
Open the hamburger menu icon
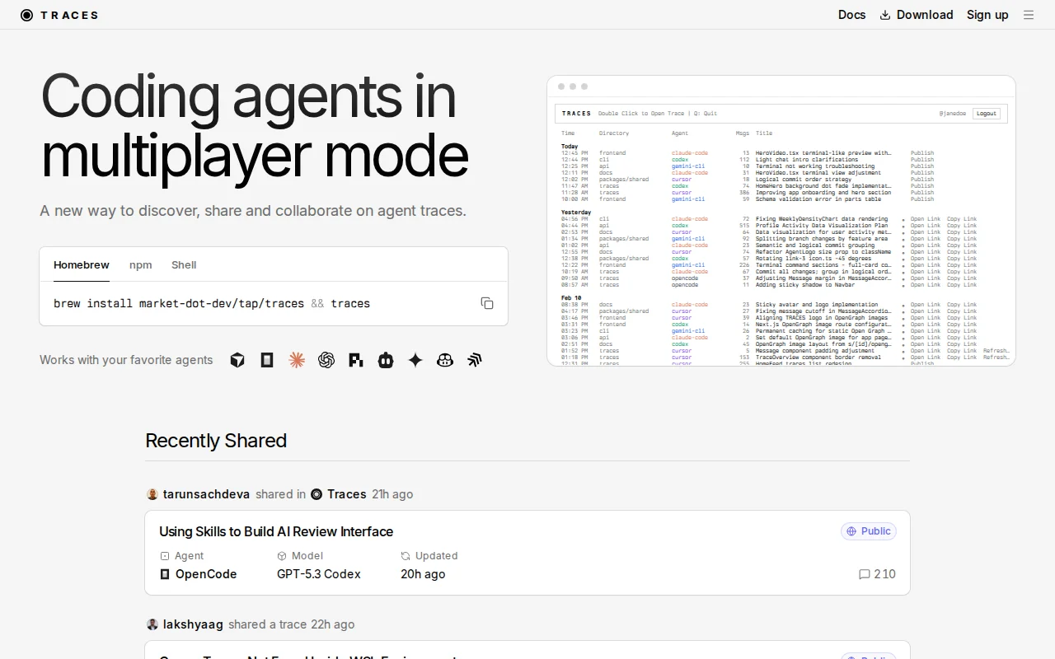tap(1029, 15)
